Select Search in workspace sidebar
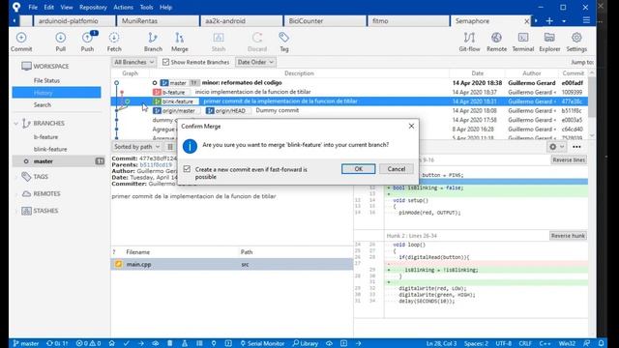 [x=43, y=105]
